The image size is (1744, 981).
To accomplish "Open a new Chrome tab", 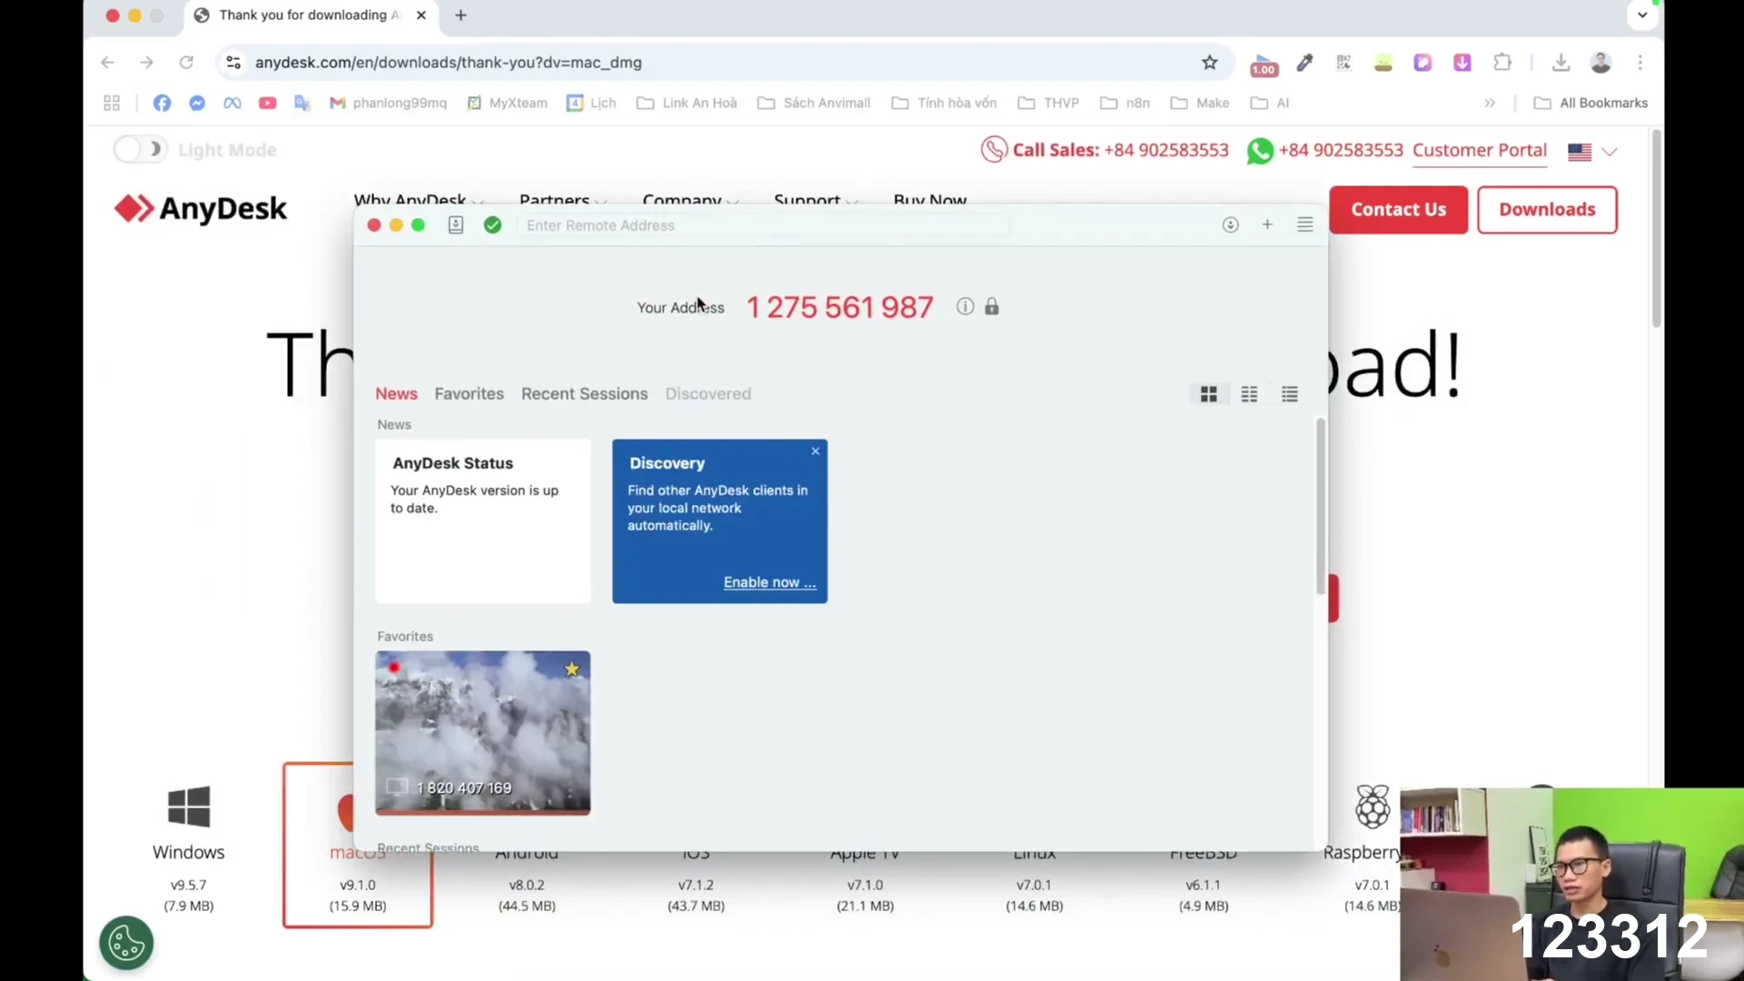I will [x=461, y=15].
